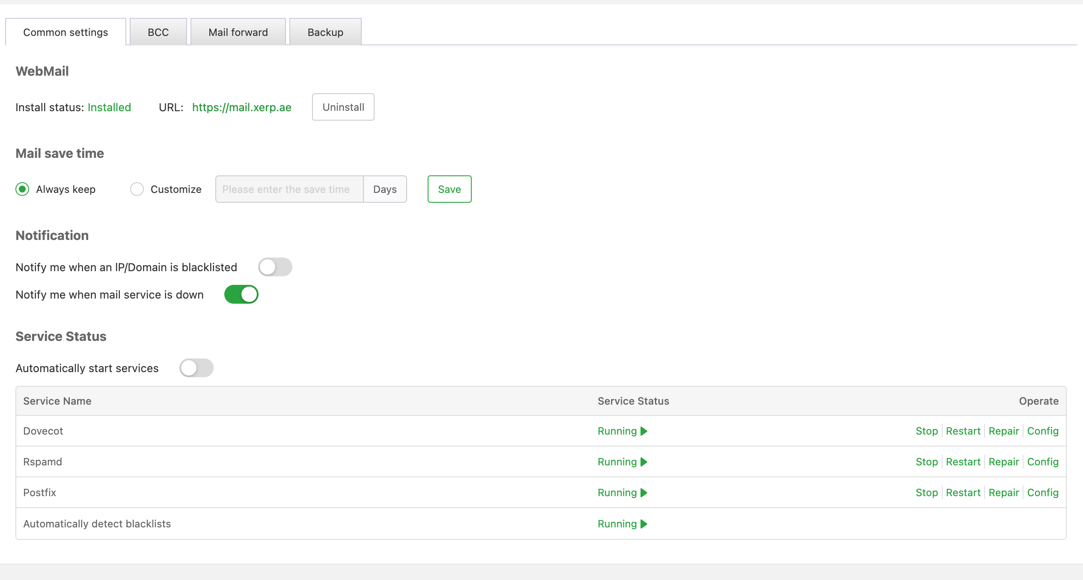Switch to the BCC tab
The height and width of the screenshot is (580, 1083).
158,32
